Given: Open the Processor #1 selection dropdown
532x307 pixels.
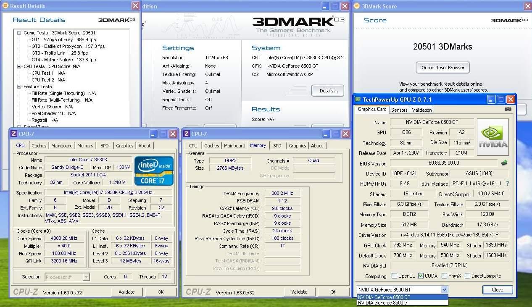Looking at the screenshot, I should (x=86, y=277).
